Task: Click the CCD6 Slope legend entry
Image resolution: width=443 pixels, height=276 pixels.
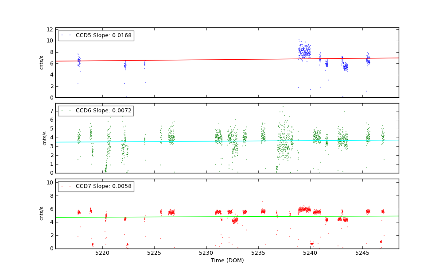Action: click(x=103, y=111)
